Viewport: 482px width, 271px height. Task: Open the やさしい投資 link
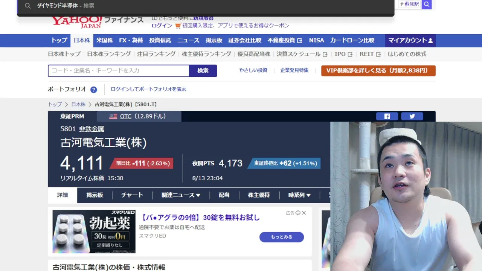coord(253,70)
